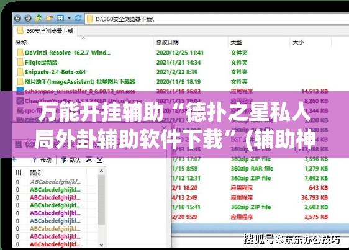This screenshot has width=349, height=250.
Task: Click the partial date 2/20 9:29
Action: coord(185,217)
